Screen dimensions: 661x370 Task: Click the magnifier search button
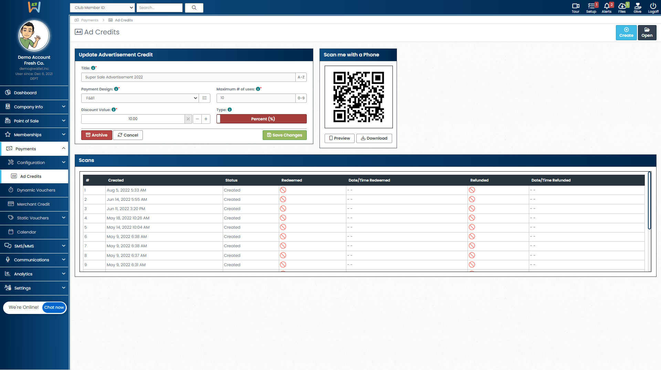point(194,8)
